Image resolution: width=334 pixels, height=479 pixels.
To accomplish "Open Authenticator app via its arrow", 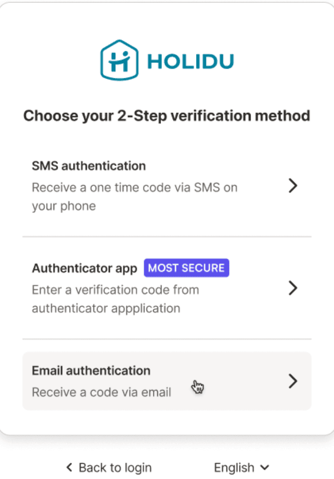I will tap(293, 288).
